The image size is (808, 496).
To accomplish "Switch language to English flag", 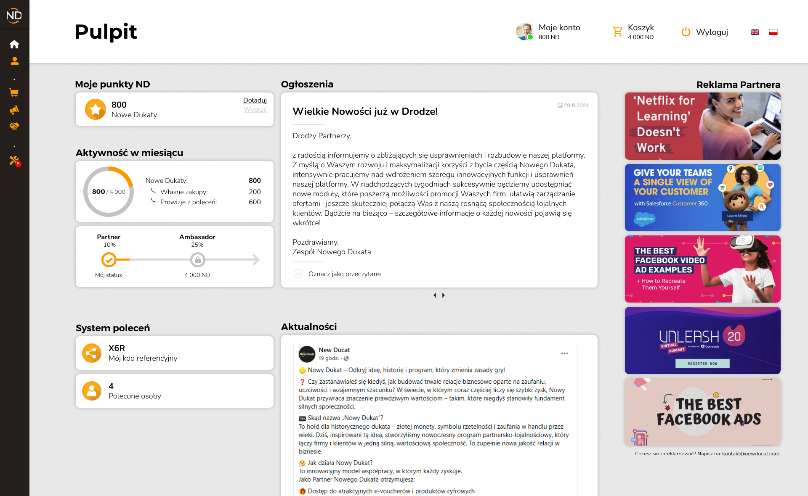I will coord(755,32).
